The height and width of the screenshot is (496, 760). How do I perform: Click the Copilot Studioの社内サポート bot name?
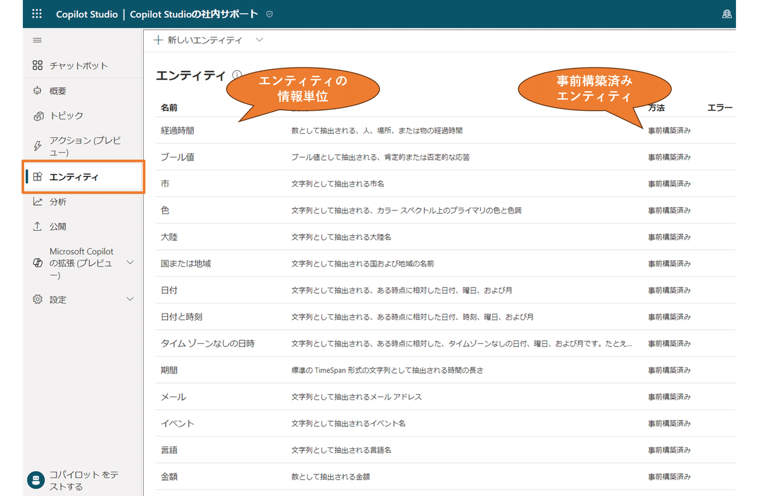tap(194, 14)
